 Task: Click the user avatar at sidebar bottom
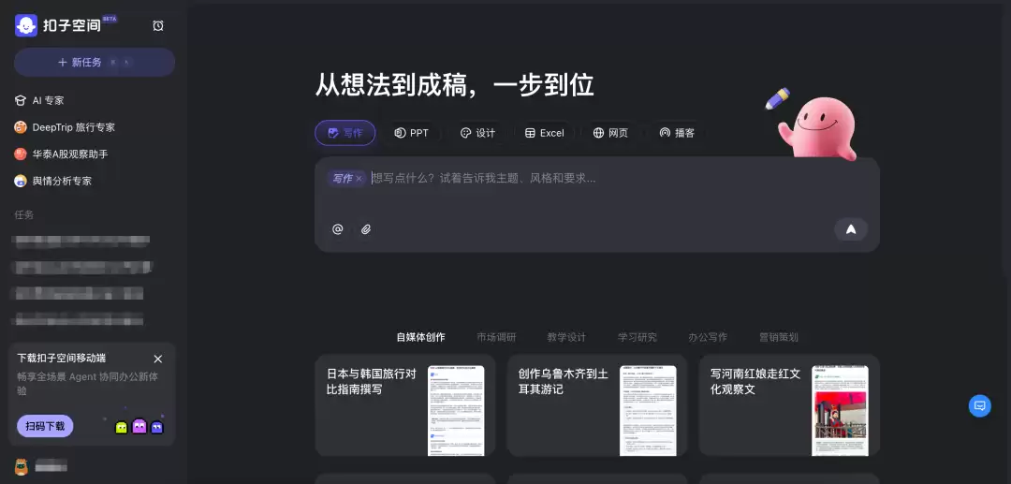pos(22,466)
